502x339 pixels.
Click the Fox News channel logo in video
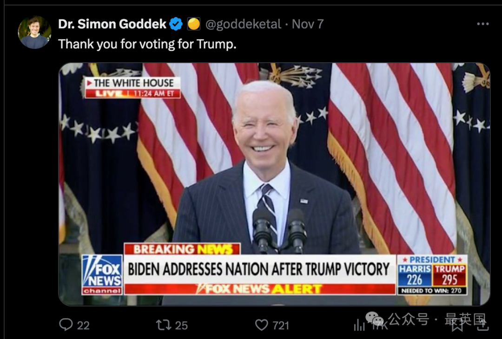(x=102, y=274)
